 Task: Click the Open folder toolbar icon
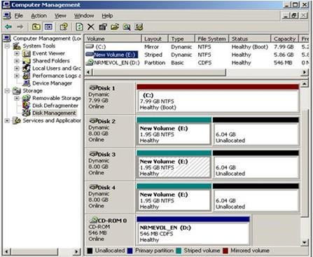click(115, 27)
